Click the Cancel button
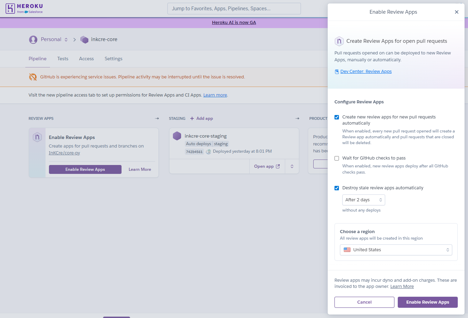 (364, 302)
